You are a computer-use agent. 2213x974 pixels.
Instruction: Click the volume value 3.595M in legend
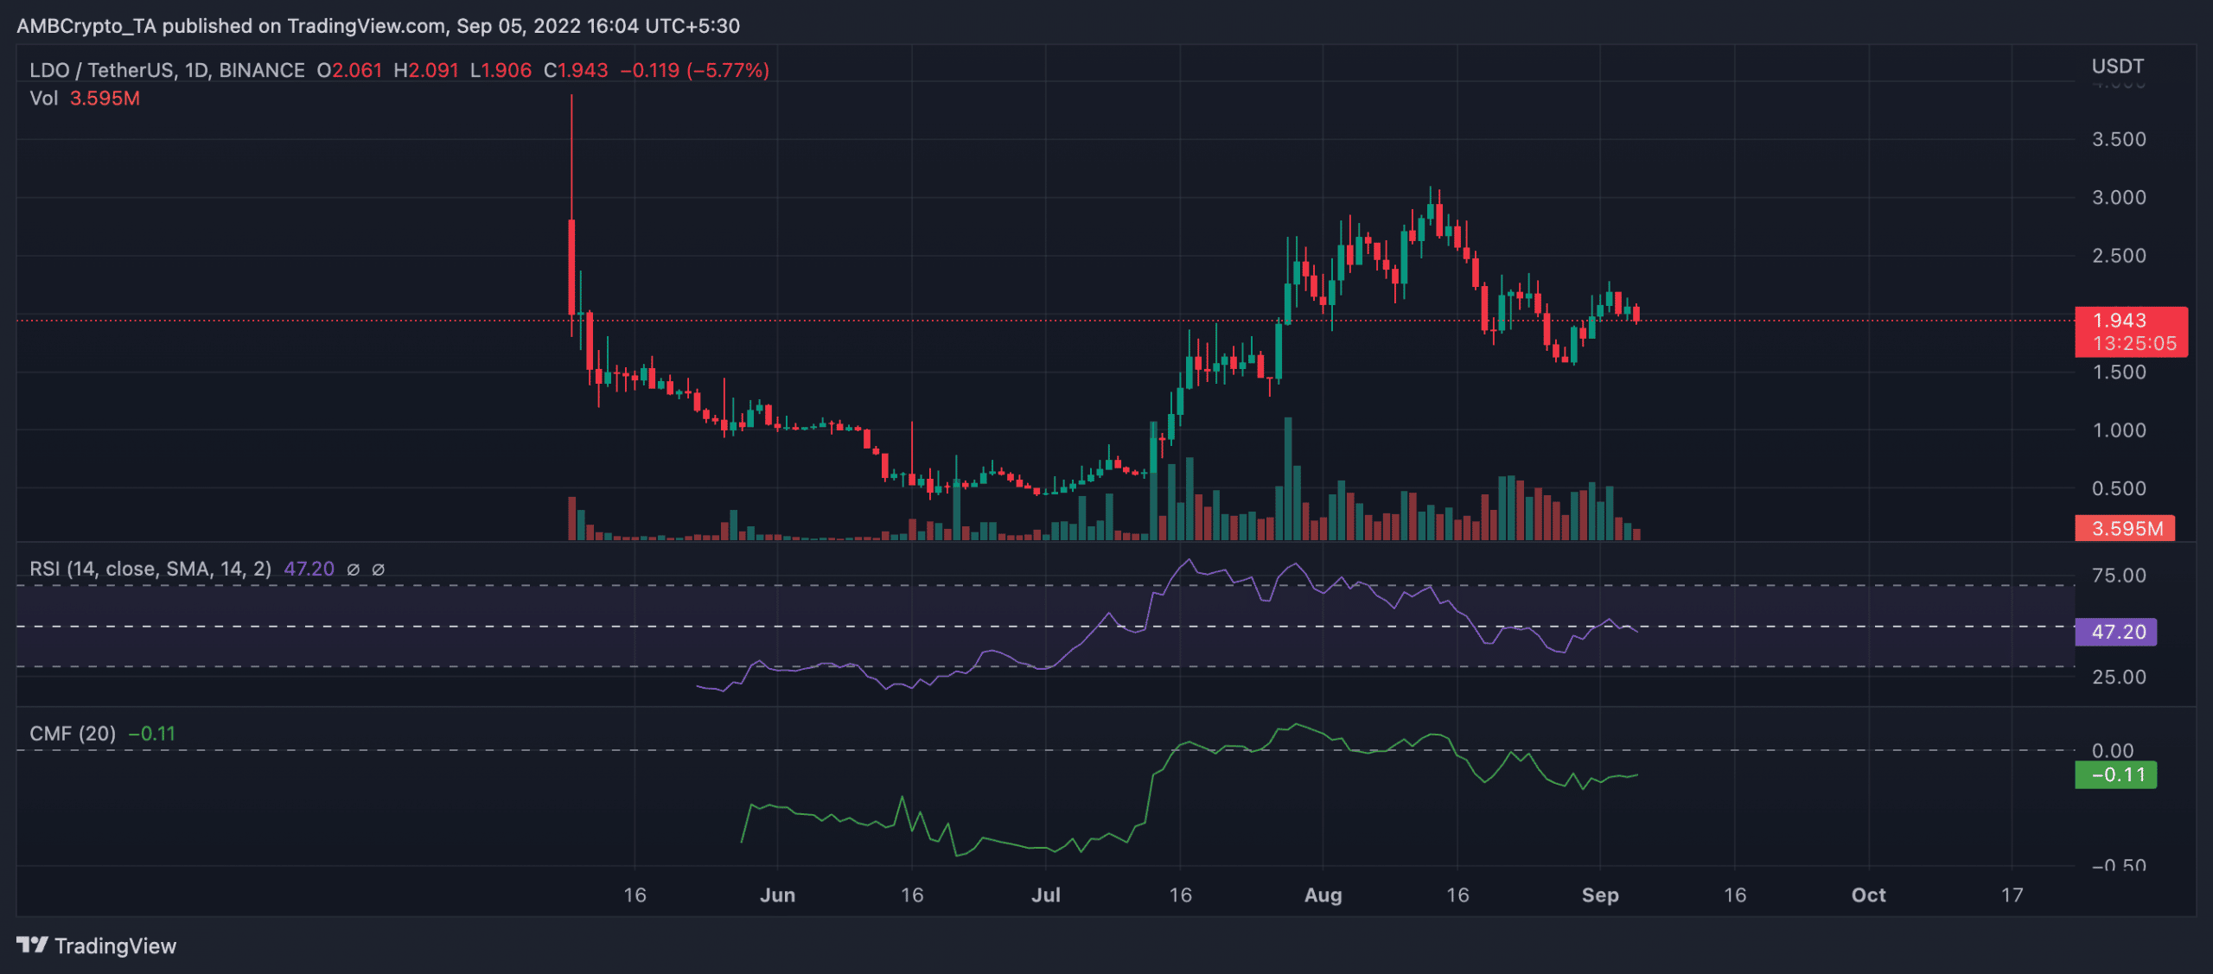[x=105, y=99]
